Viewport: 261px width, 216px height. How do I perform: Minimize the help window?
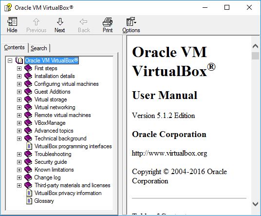pyautogui.click(x=205, y=7)
